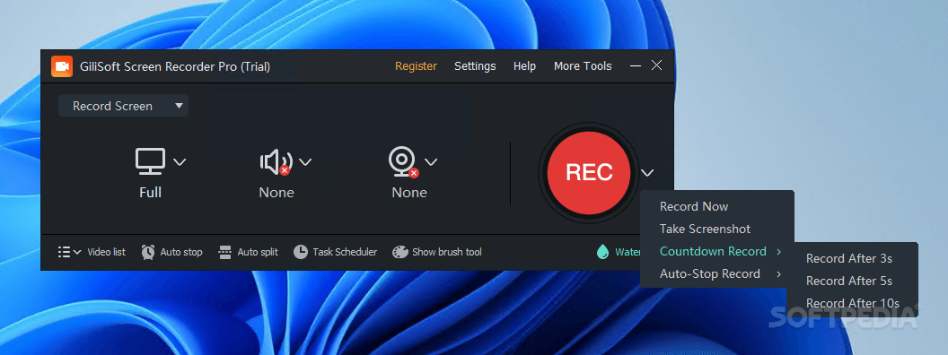Click the disabled webcam icon
The image size is (948, 355).
coord(403,161)
